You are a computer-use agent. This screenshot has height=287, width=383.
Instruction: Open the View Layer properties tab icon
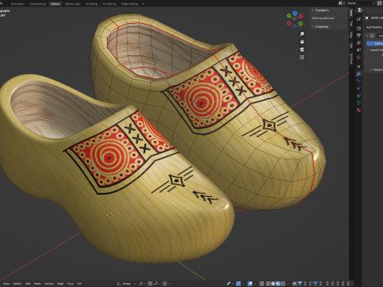(359, 42)
